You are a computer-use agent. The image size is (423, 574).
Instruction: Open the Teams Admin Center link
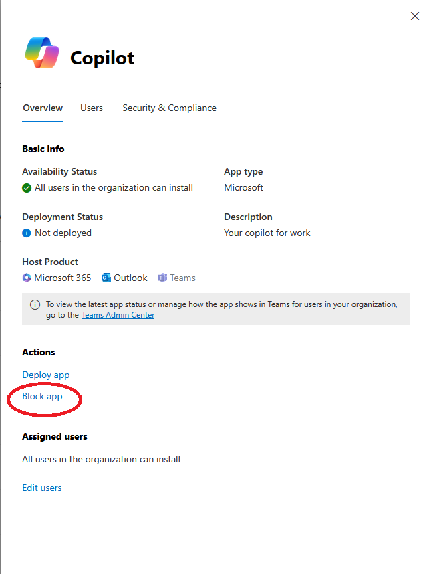(x=118, y=315)
